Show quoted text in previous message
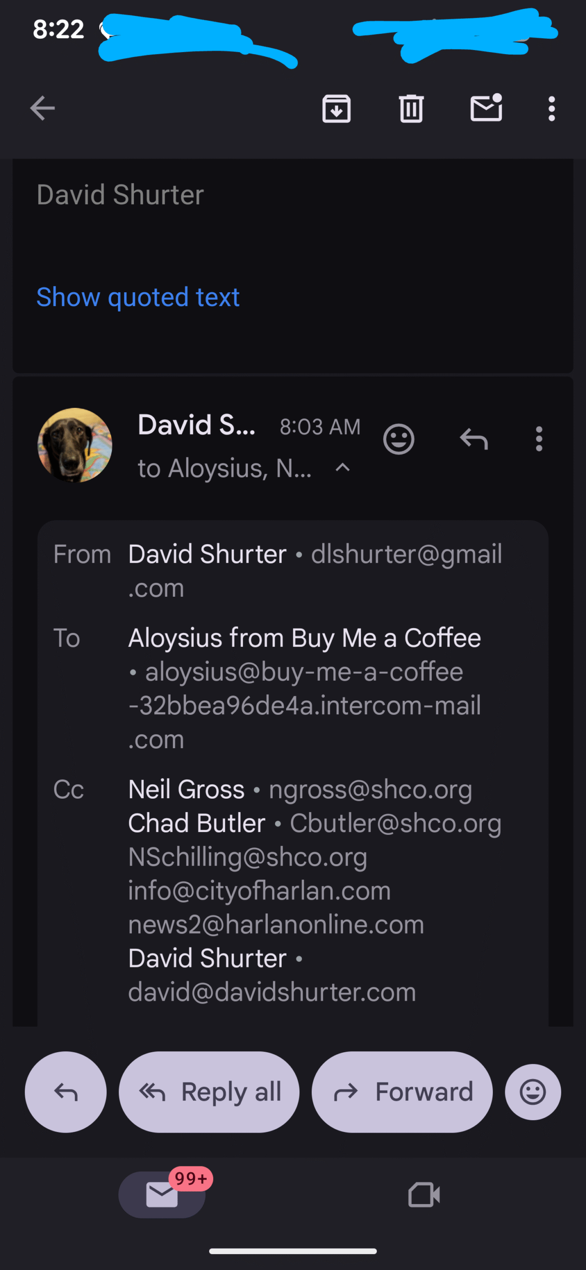586x1270 pixels. coord(138,297)
